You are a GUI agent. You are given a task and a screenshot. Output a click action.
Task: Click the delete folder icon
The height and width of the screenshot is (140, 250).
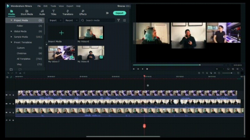(20, 69)
